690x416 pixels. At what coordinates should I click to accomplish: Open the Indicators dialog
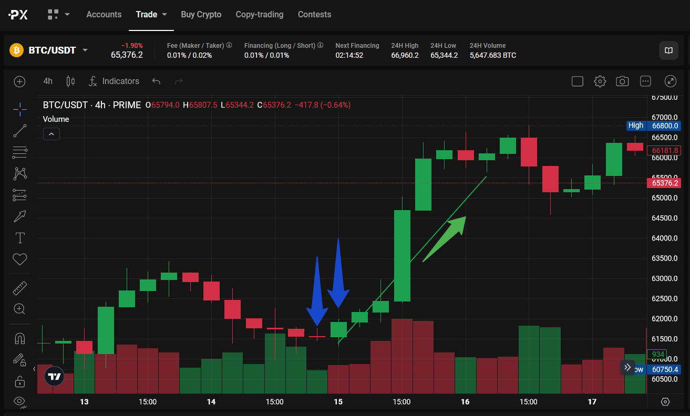114,81
